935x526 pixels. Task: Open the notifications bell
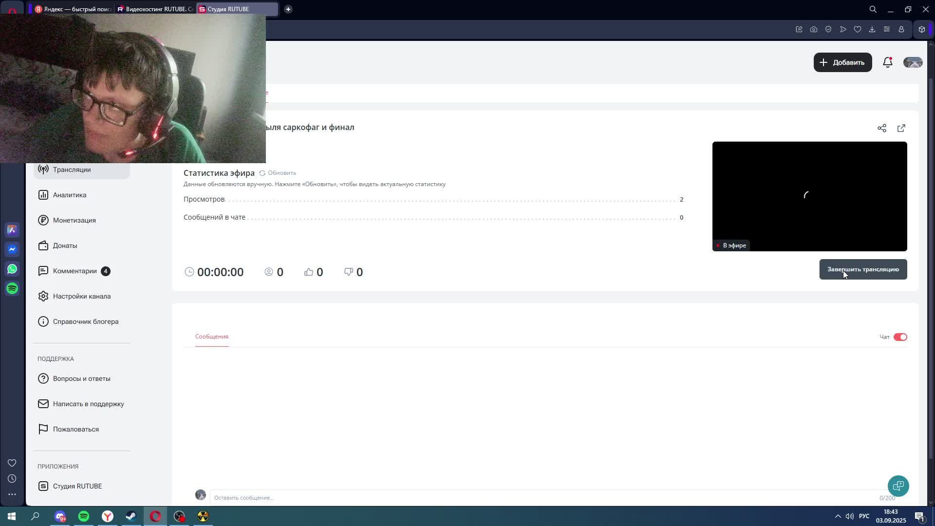(887, 62)
